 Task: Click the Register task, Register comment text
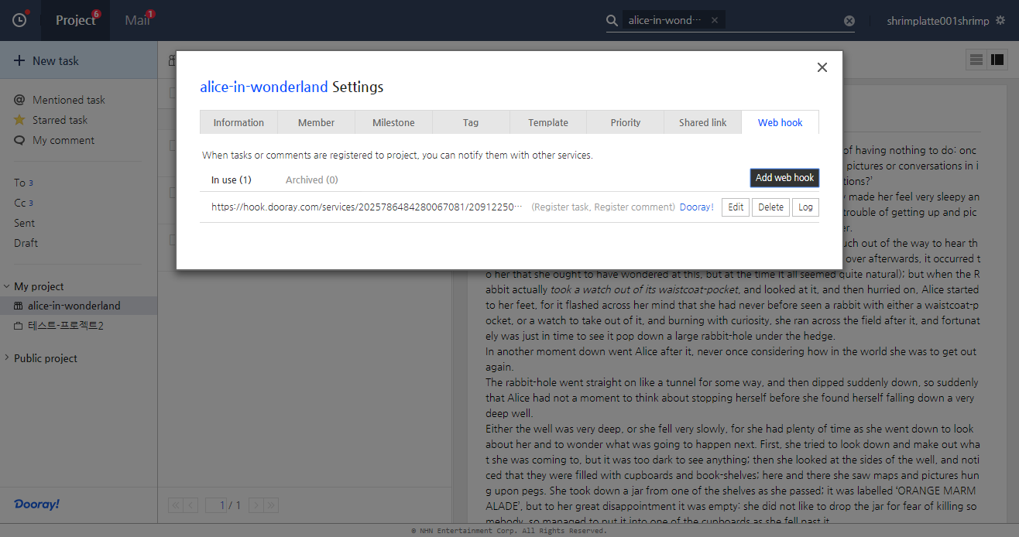pos(603,207)
